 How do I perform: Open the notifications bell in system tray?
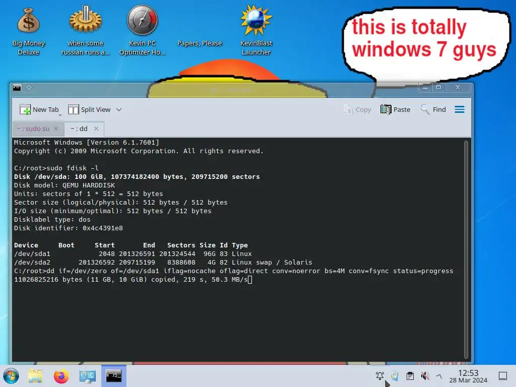(380, 375)
